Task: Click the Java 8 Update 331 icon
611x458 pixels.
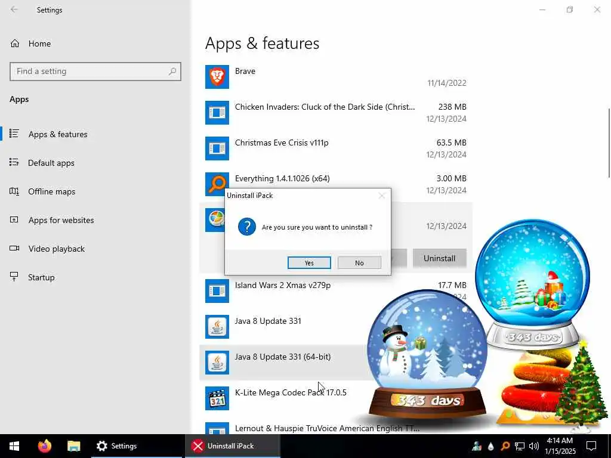Action: 217,327
